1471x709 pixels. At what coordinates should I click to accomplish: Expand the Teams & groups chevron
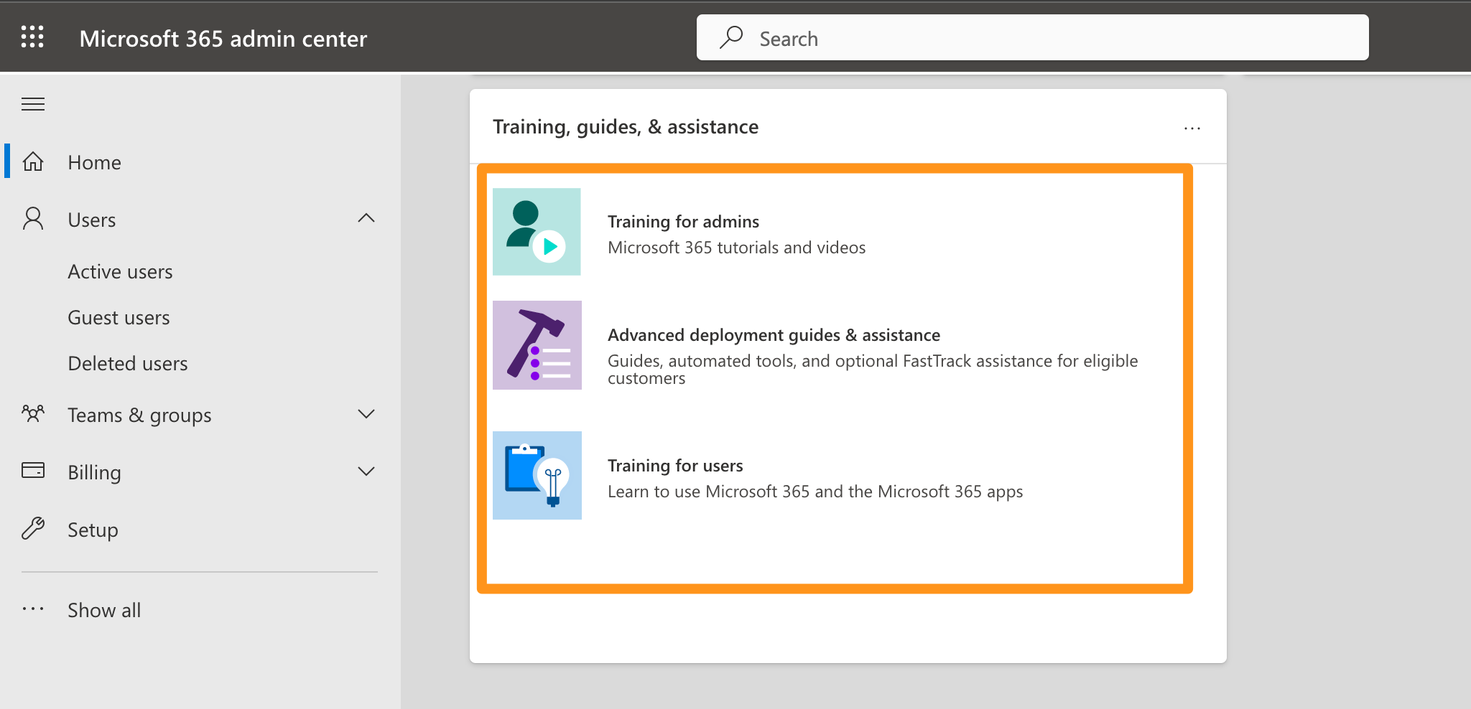[x=366, y=414]
